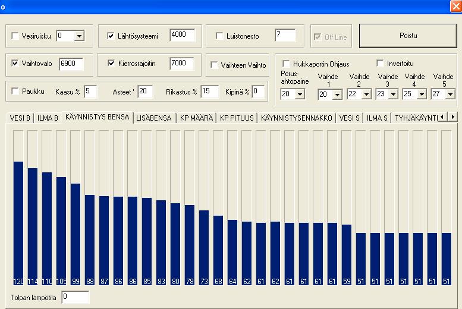Toggle the Vaihtovalo checkbox
Image resolution: width=462 pixels, height=309 pixels.
click(x=15, y=63)
